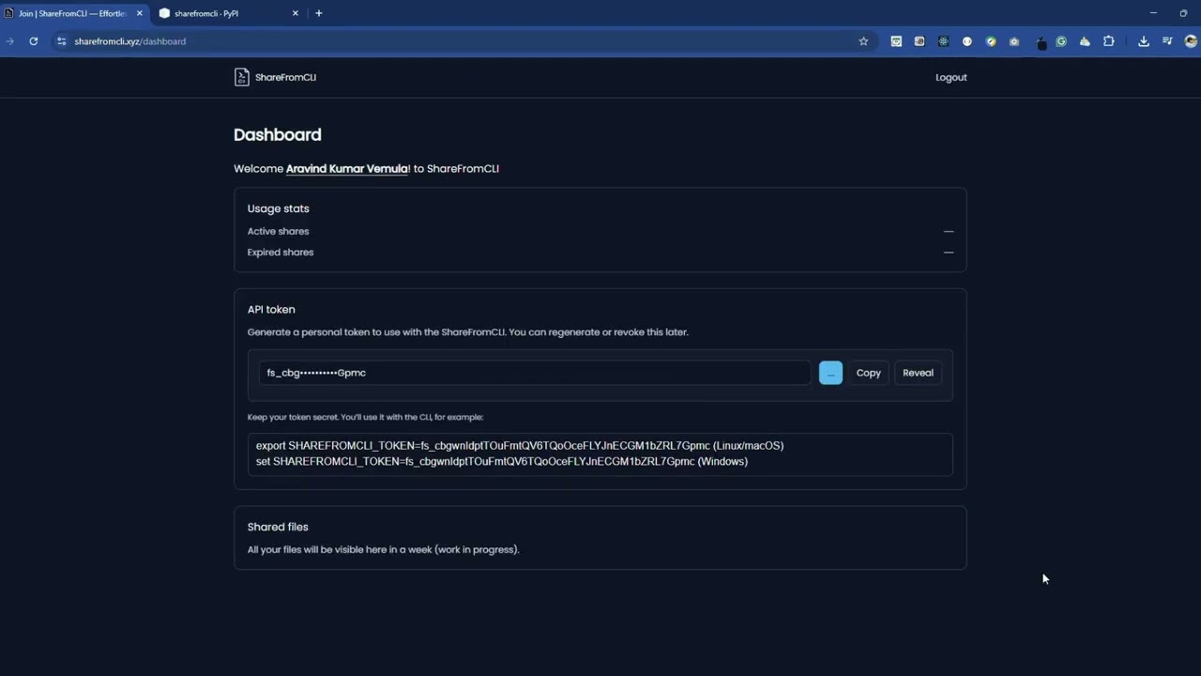Close the sharefromcli PyPI tab
1201x676 pixels.
pyautogui.click(x=296, y=13)
